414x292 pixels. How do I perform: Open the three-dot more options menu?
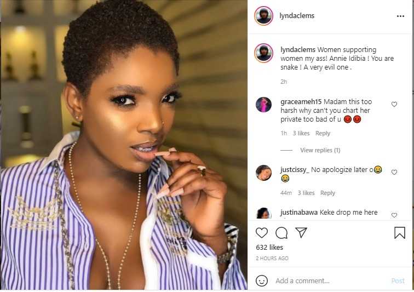pos(400,16)
